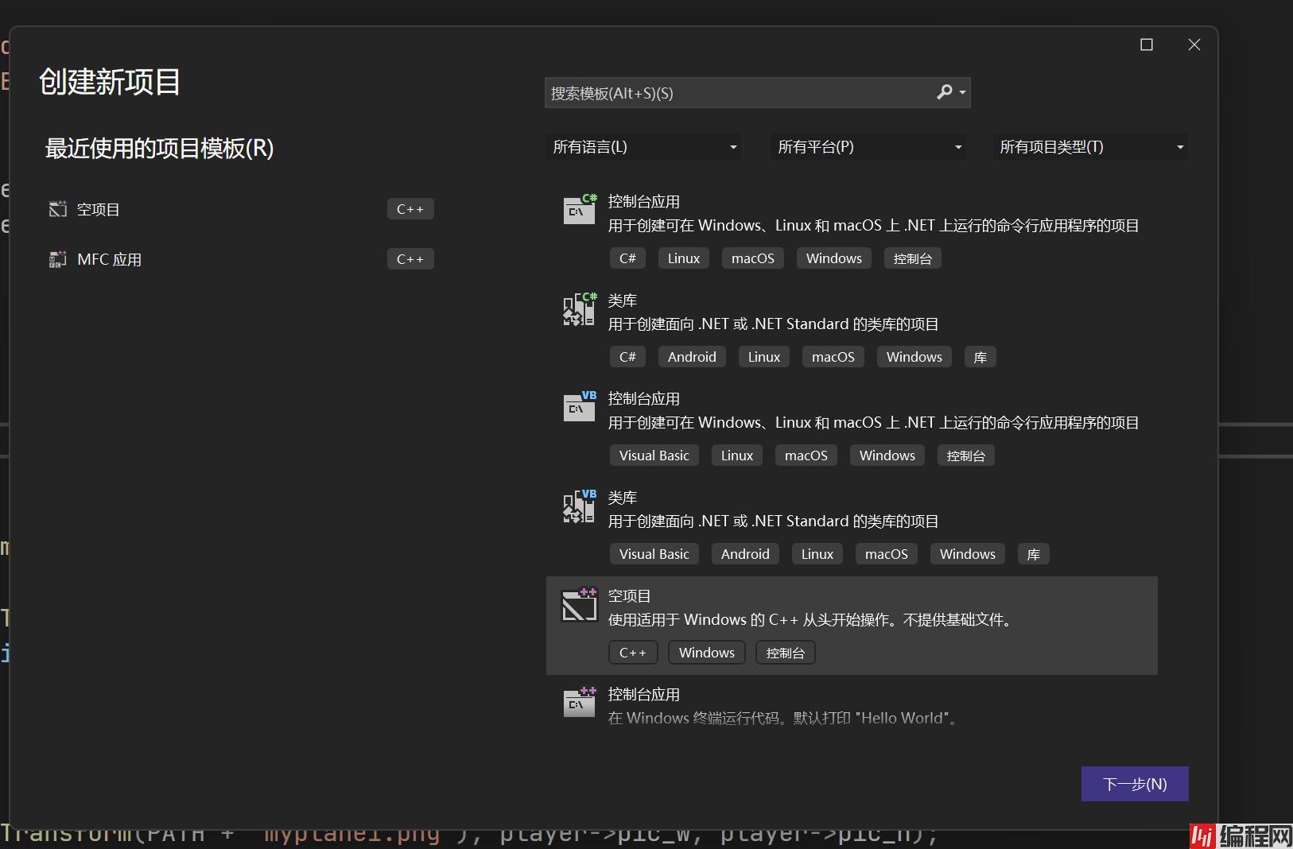The height and width of the screenshot is (849, 1293).
Task: Select 空项目 from recent templates list
Action: coord(99,210)
